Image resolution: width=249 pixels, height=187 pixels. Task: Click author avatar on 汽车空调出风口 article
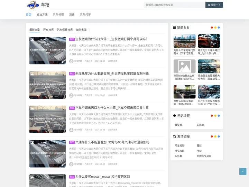(x=71, y=130)
